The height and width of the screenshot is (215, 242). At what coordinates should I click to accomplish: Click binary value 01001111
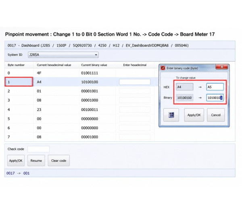pyautogui.click(x=90, y=73)
